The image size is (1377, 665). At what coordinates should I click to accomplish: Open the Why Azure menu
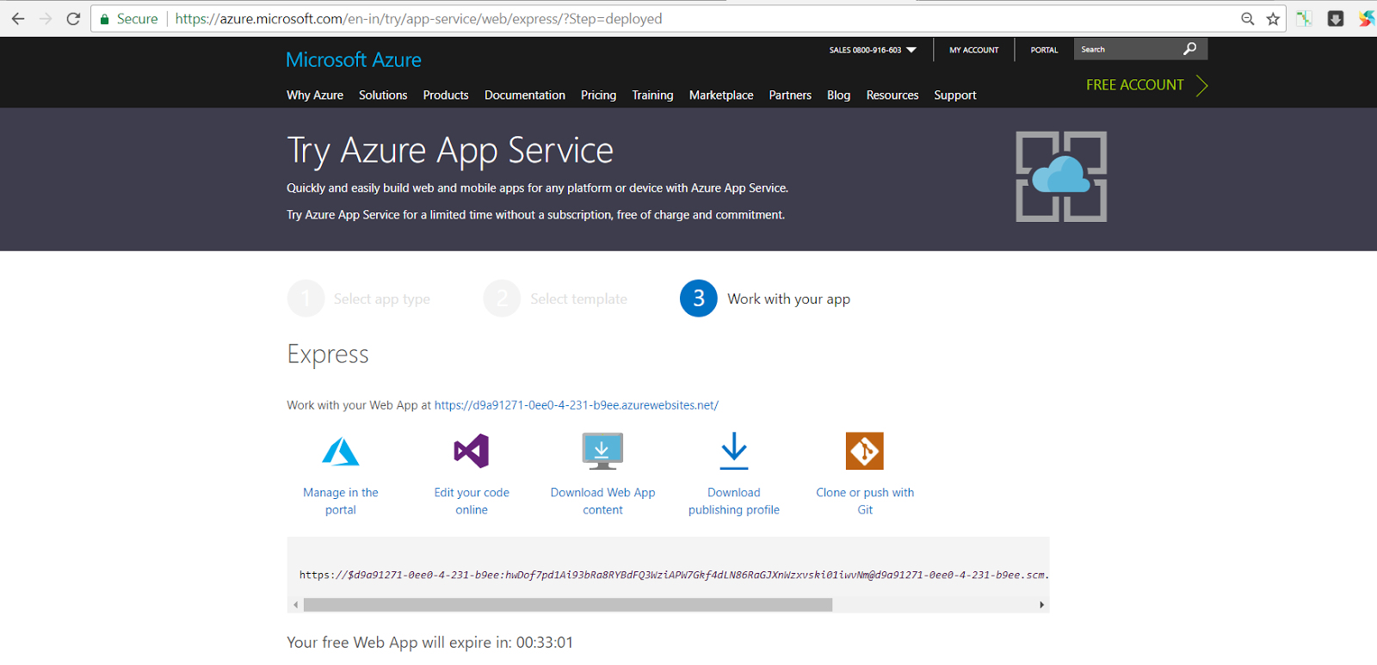(315, 95)
